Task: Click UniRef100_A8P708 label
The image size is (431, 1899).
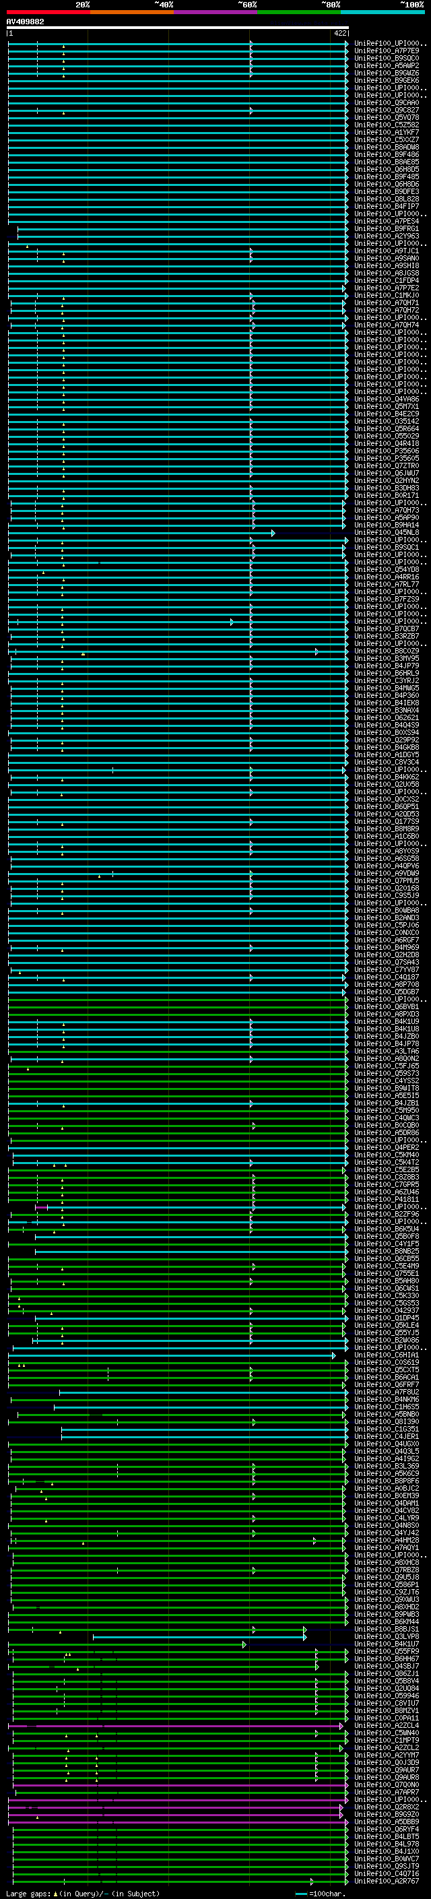Action: point(386,984)
